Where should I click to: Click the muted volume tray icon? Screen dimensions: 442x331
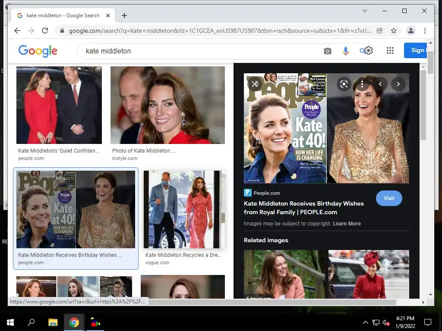[x=386, y=322]
